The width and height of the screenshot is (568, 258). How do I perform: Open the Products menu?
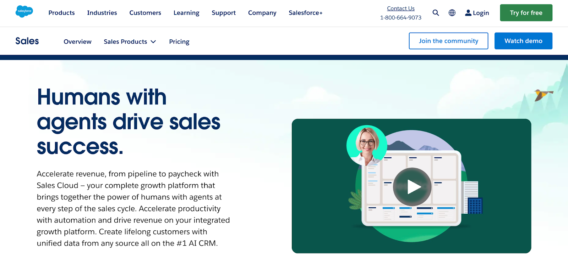61,13
